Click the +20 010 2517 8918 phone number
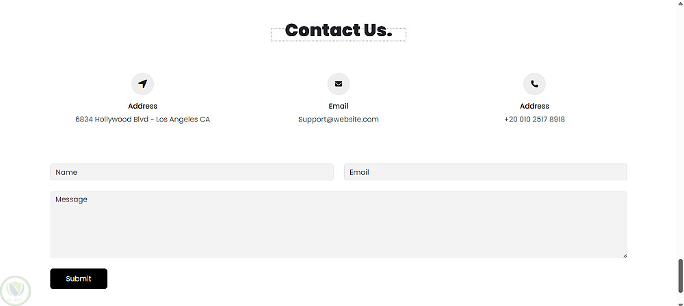 534,120
